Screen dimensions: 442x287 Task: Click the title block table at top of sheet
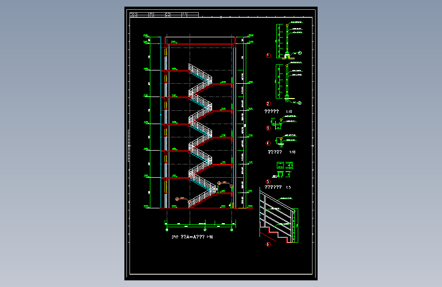164,15
